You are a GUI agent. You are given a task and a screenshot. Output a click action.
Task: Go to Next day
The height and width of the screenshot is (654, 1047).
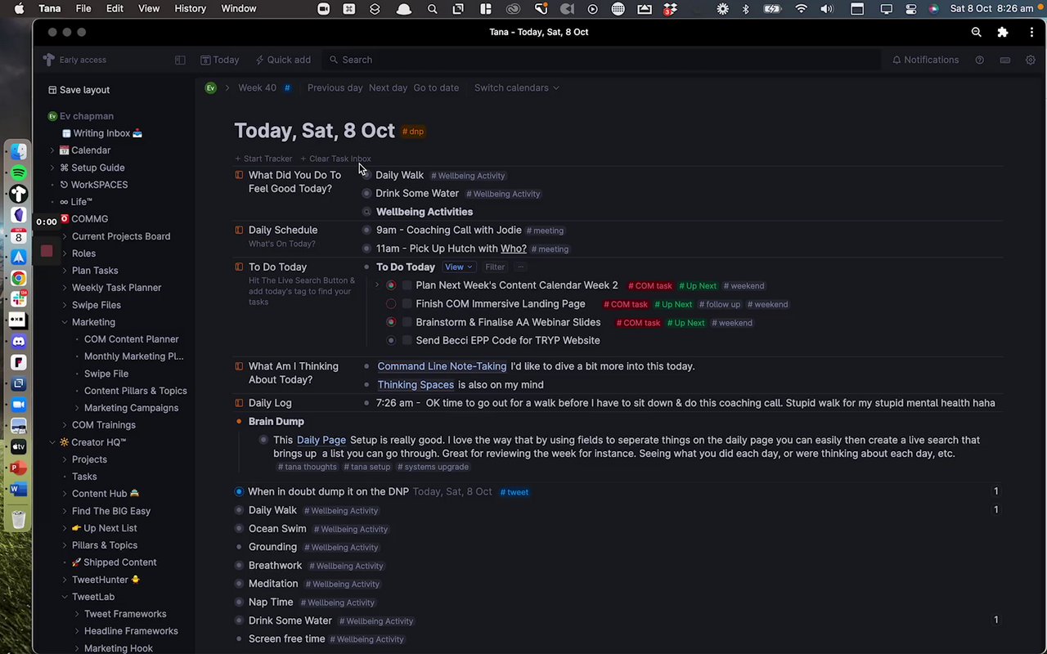(388, 87)
